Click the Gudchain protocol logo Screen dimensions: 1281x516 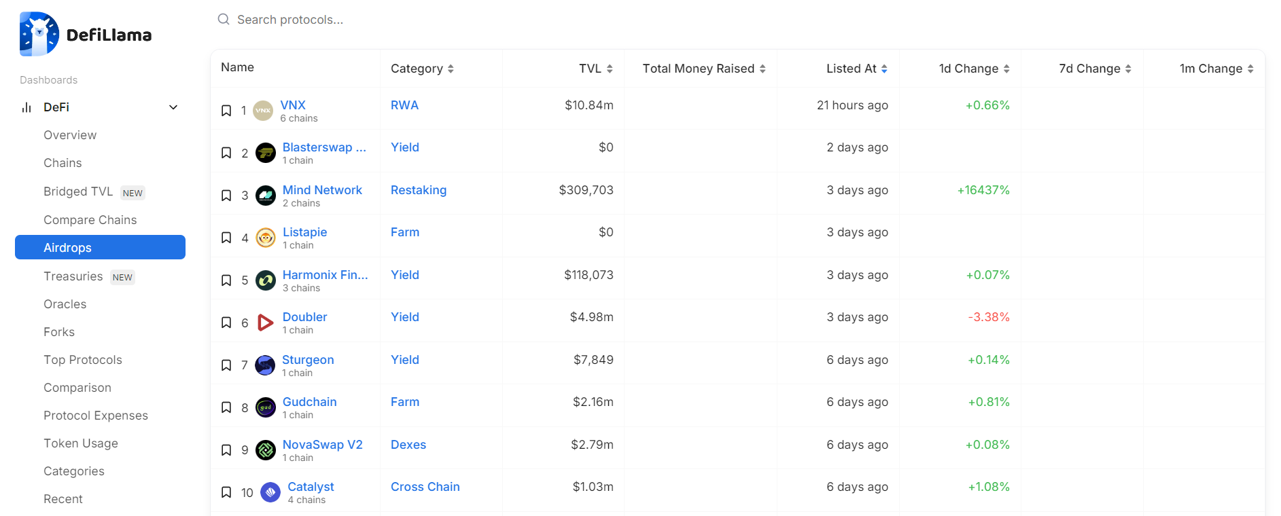(266, 407)
